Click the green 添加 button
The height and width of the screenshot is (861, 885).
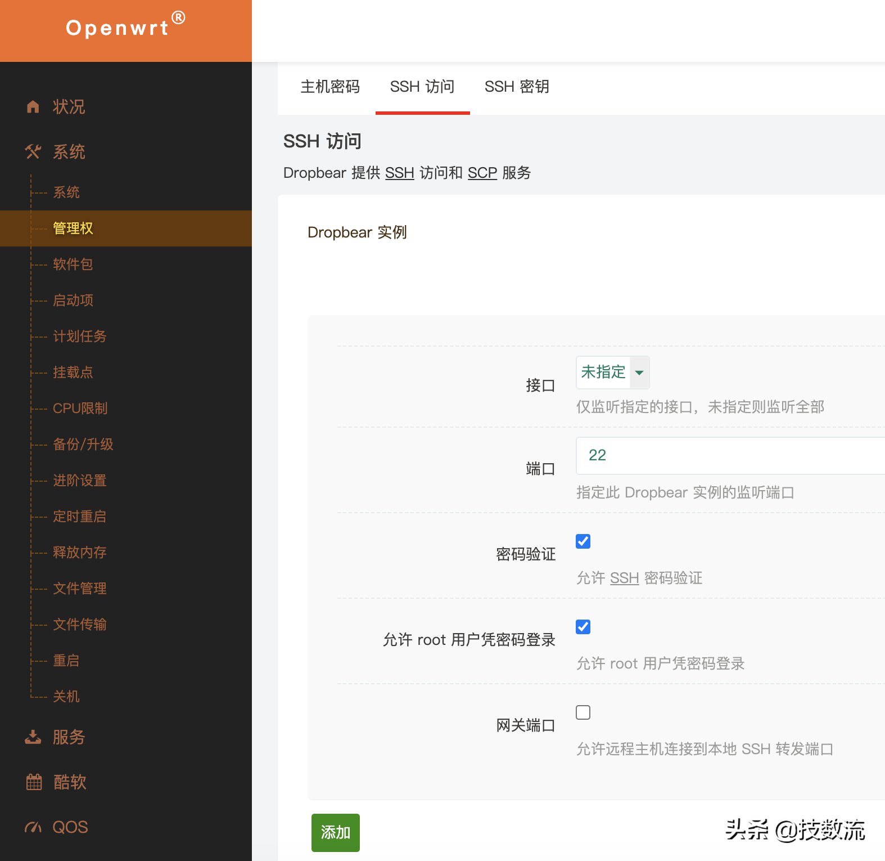pos(336,832)
